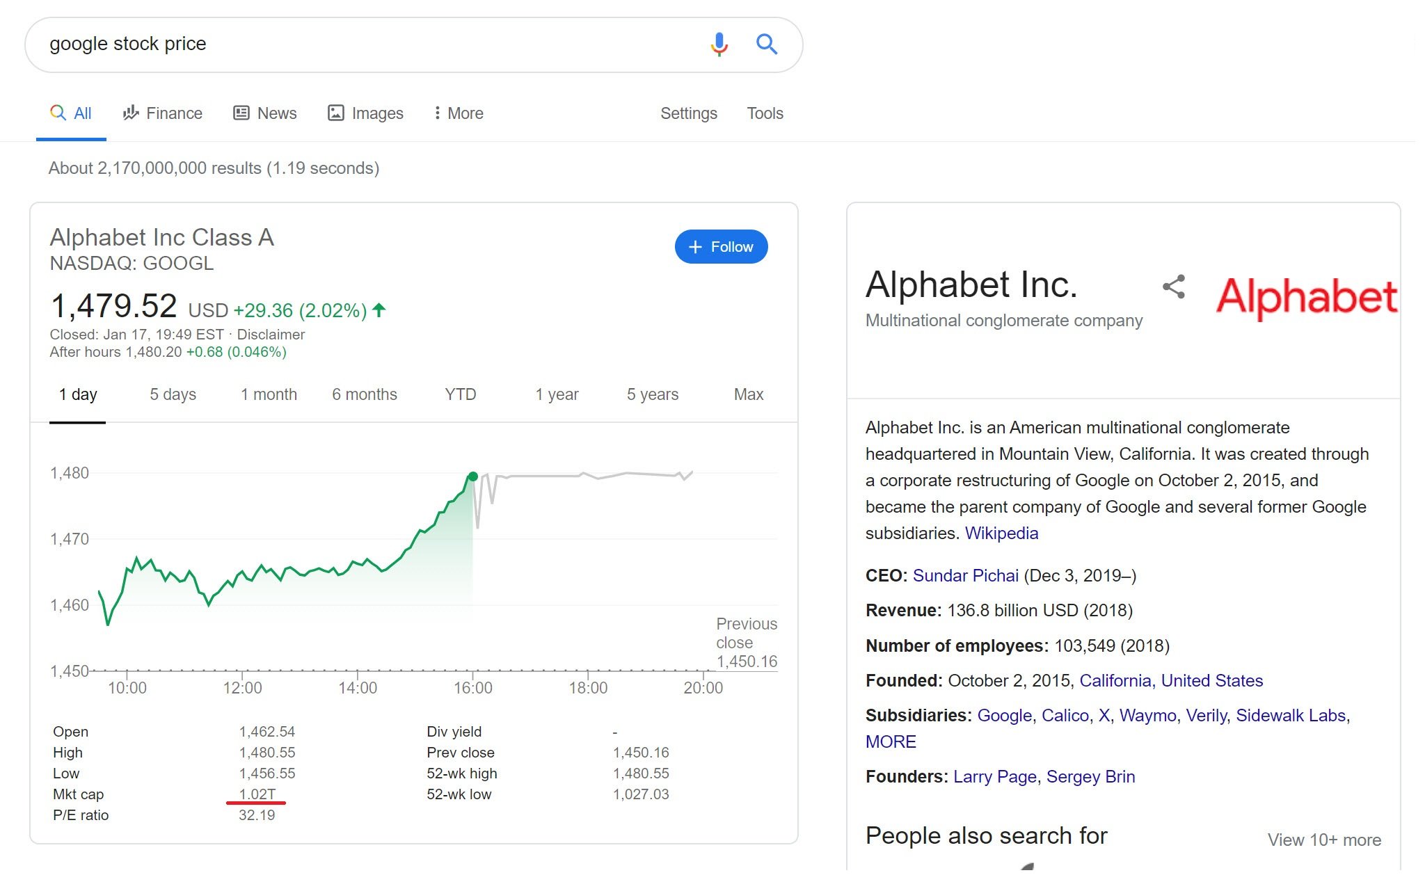Click the share icon beside Alphabet Inc.
1425x882 pixels.
pos(1175,285)
